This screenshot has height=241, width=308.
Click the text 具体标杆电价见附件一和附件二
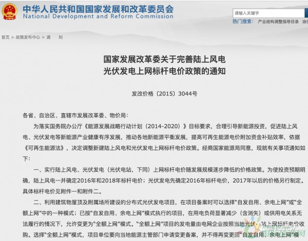coord(63,191)
